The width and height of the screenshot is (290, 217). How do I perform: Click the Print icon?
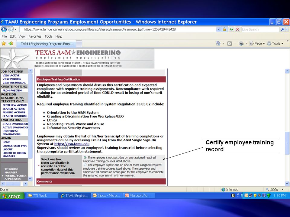click(x=241, y=43)
